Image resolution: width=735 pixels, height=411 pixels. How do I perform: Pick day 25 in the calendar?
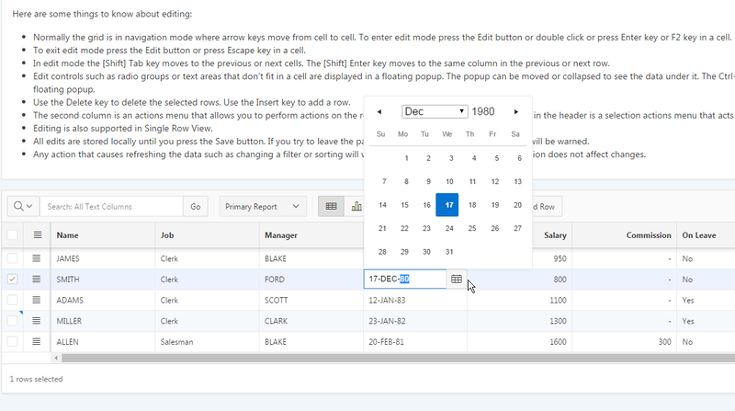(x=472, y=228)
